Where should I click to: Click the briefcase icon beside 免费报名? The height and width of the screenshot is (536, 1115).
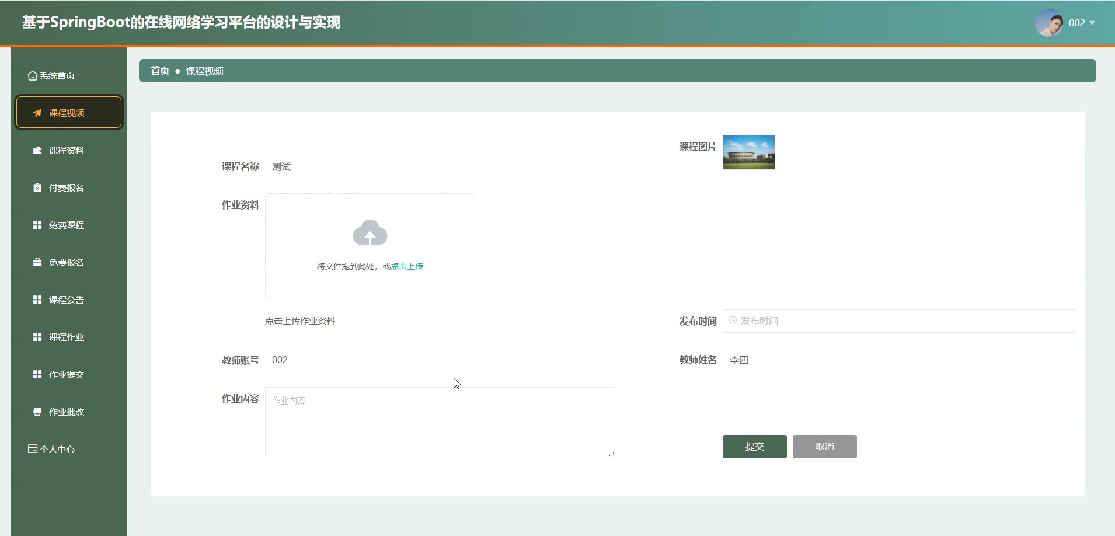point(37,263)
